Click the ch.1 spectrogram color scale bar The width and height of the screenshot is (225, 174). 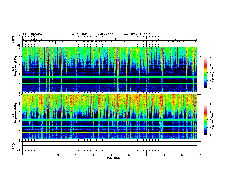(206, 73)
